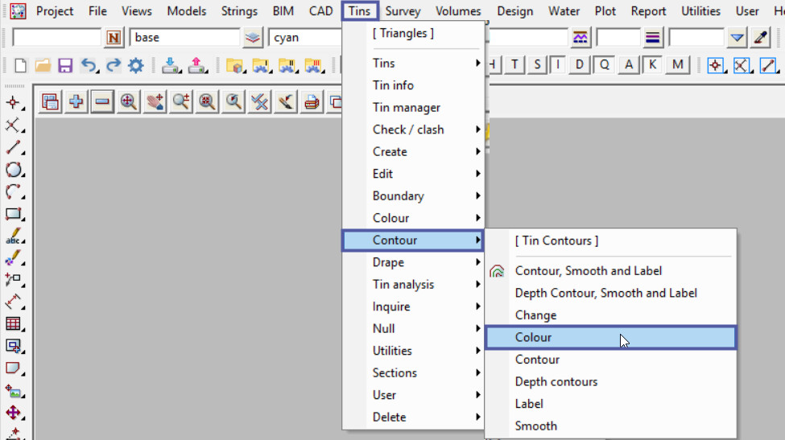The image size is (785, 440).
Task: Click the view plus button
Action: pos(76,101)
